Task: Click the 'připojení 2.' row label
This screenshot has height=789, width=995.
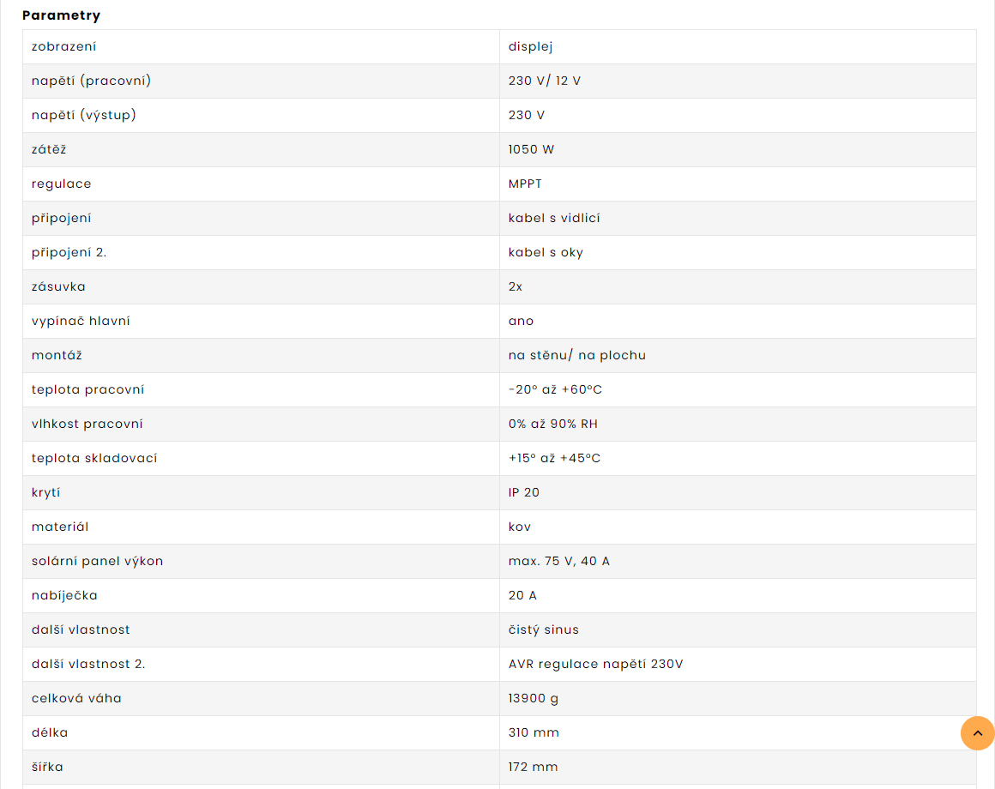Action: tap(69, 252)
